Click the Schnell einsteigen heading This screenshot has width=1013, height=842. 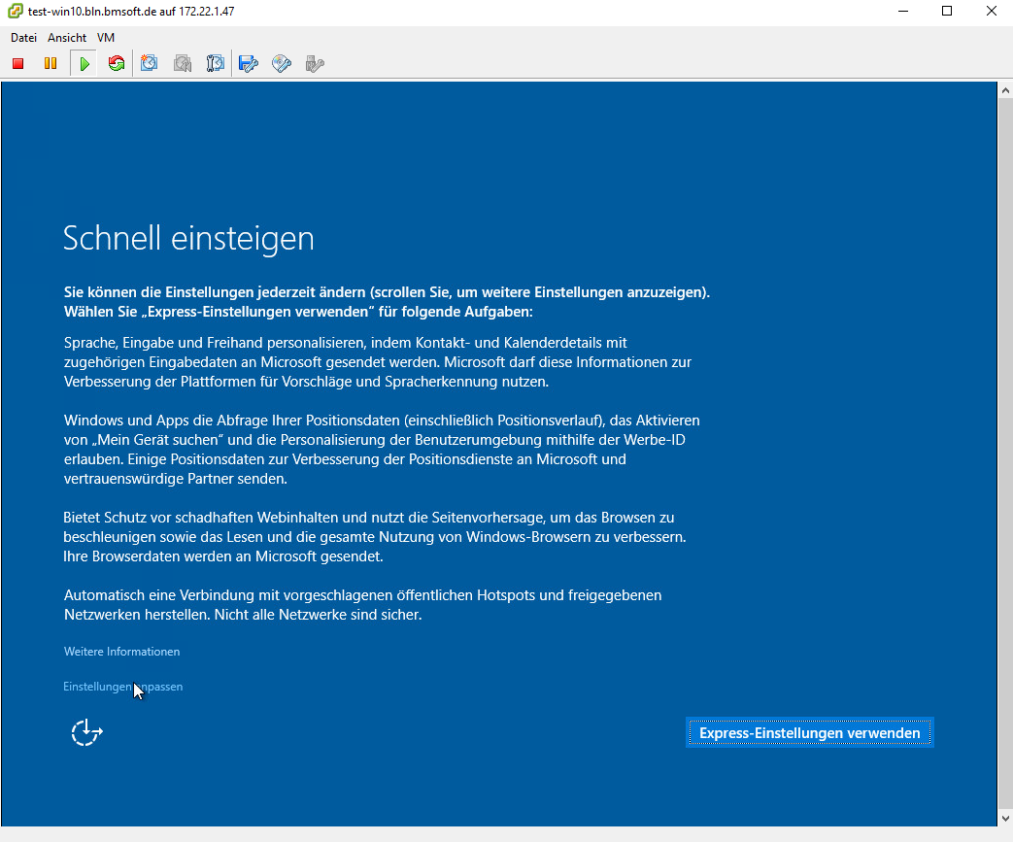(188, 239)
